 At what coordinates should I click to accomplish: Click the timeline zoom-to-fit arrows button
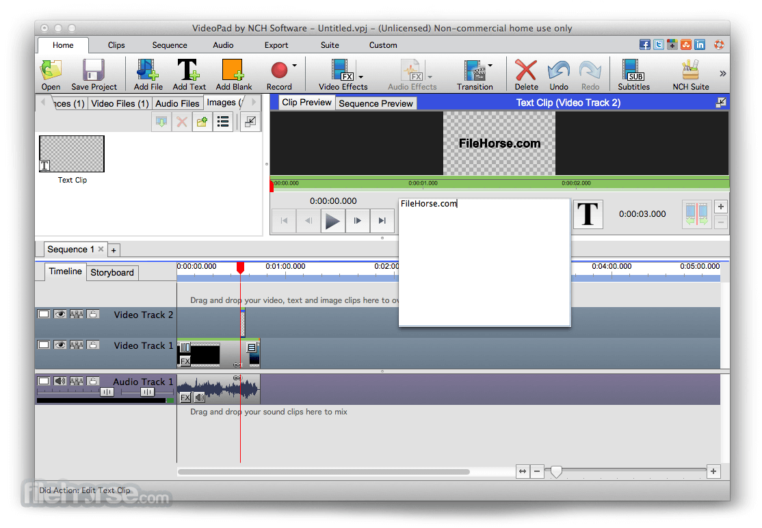(x=523, y=471)
